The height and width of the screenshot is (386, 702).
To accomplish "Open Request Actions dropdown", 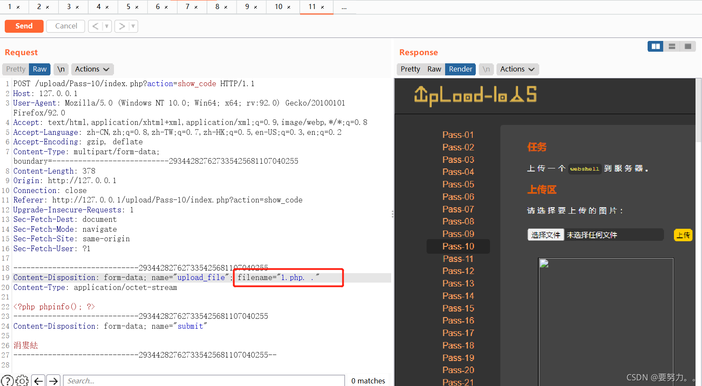I will pyautogui.click(x=92, y=69).
